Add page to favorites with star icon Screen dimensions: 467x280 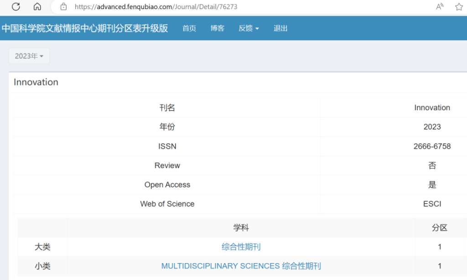coord(459,6)
